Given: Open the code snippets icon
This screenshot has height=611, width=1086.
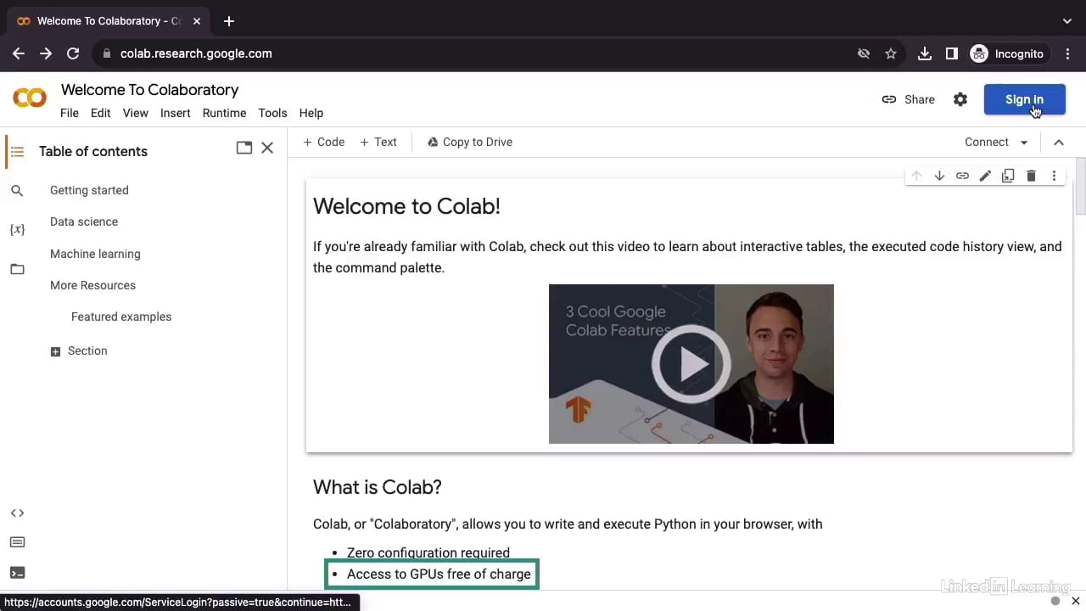Looking at the screenshot, I should coord(17,513).
